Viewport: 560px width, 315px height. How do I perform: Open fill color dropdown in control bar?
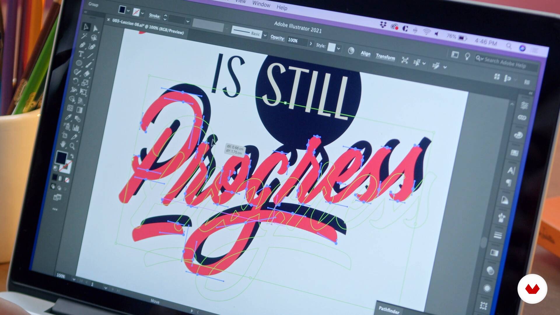click(128, 11)
